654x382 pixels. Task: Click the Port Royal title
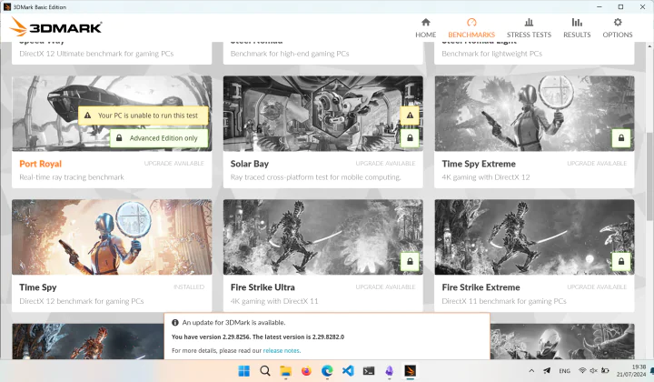[x=41, y=164]
